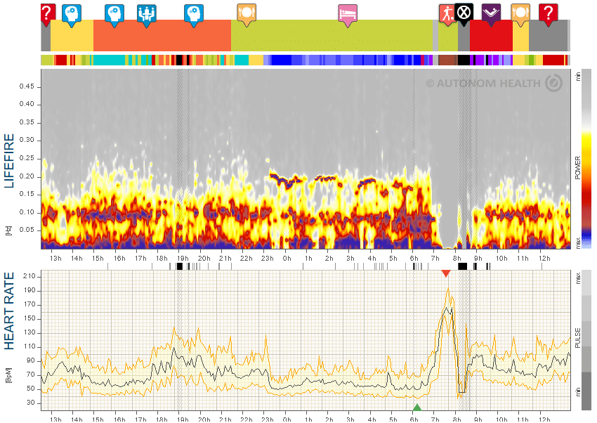Select the long green sleep segment under the bed marker
597x423 pixels.
click(x=332, y=35)
